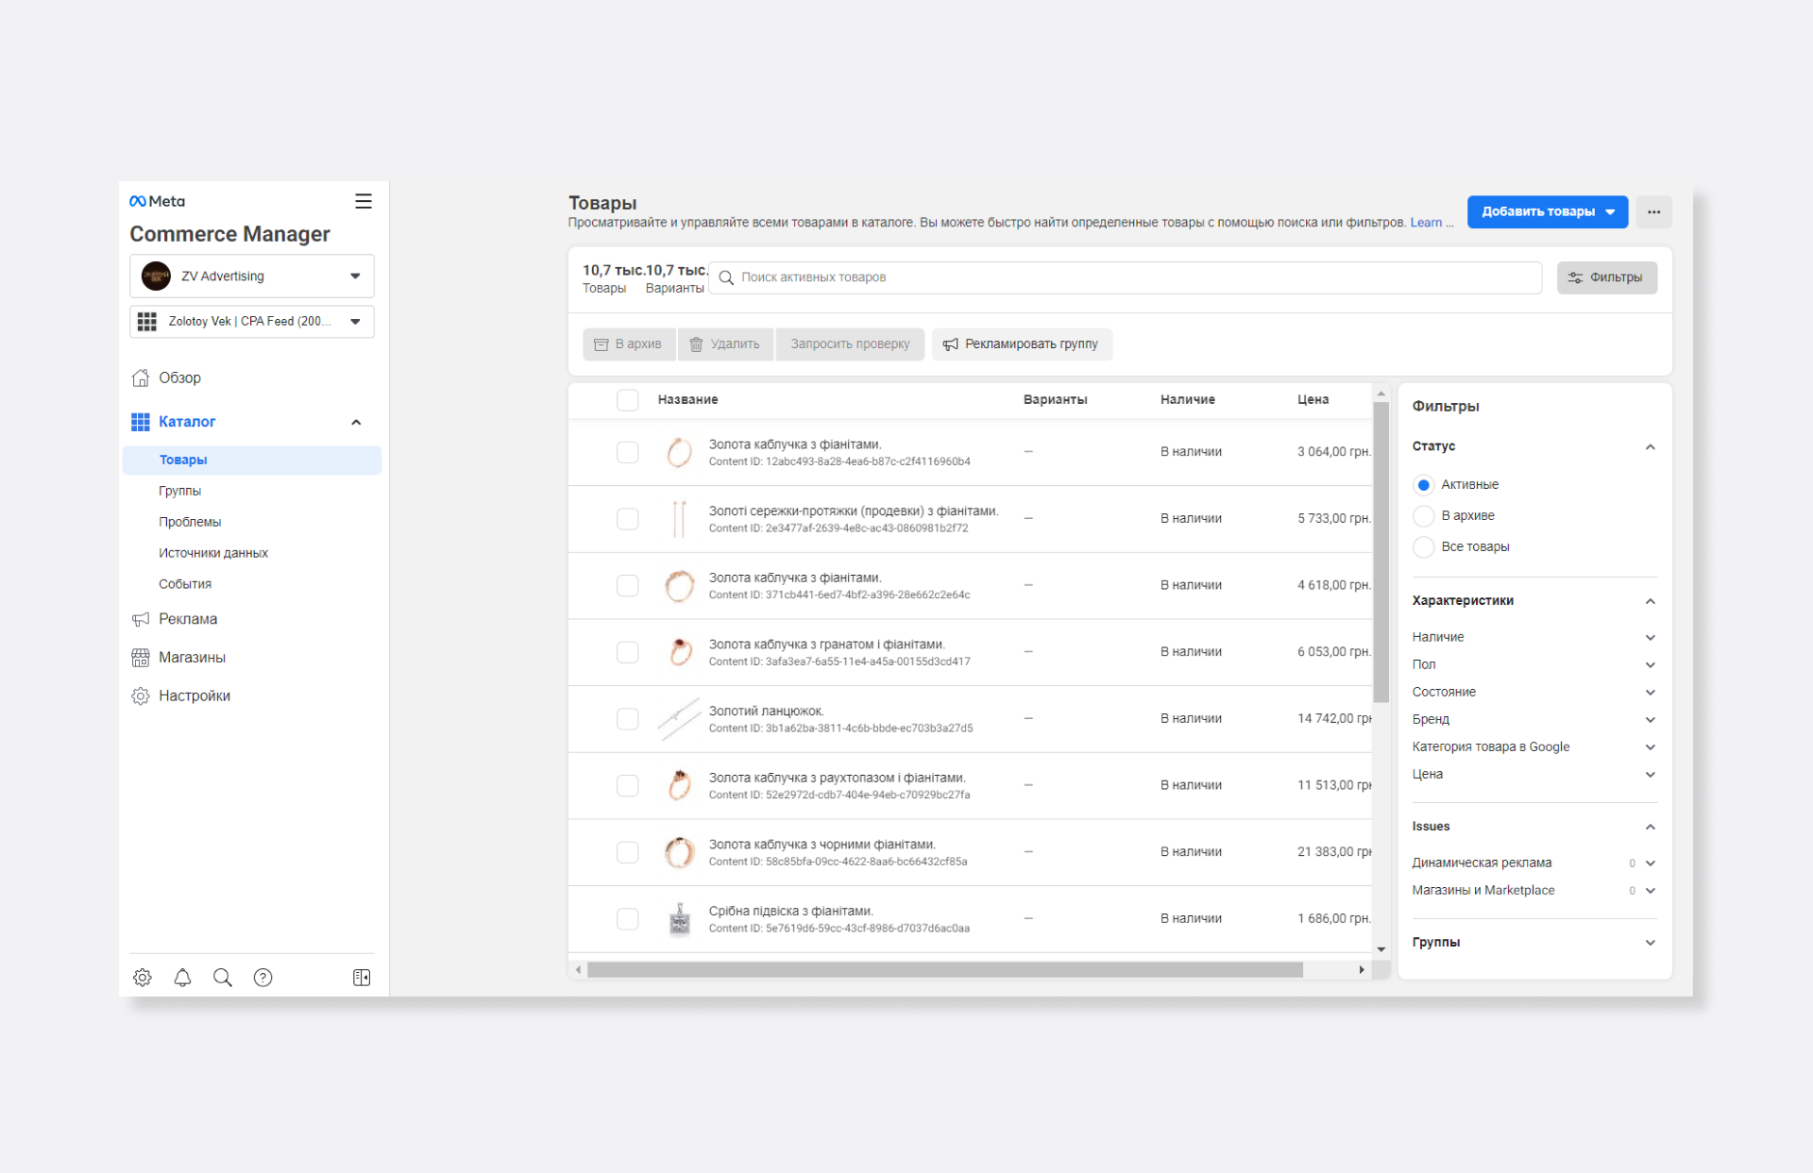The width and height of the screenshot is (1813, 1173).
Task: Toggle the sidebar panel collapse icon
Action: 362,978
